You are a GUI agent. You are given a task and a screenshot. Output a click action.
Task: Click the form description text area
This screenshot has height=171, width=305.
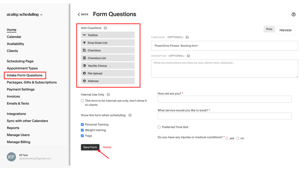coord(224,69)
